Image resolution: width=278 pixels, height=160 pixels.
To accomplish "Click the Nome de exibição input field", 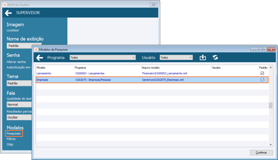I will [x=24, y=46].
